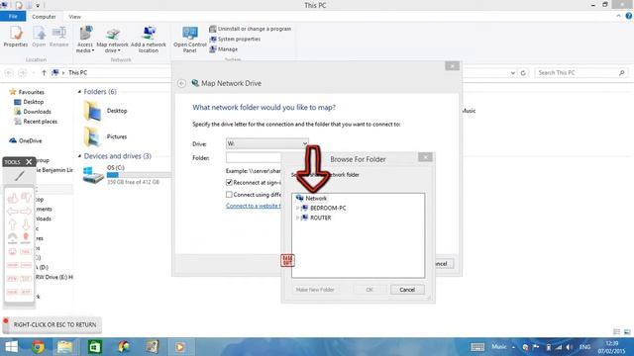Select BEDROOM-PC in Browse For Folder
Image resolution: width=634 pixels, height=356 pixels.
[x=328, y=208]
